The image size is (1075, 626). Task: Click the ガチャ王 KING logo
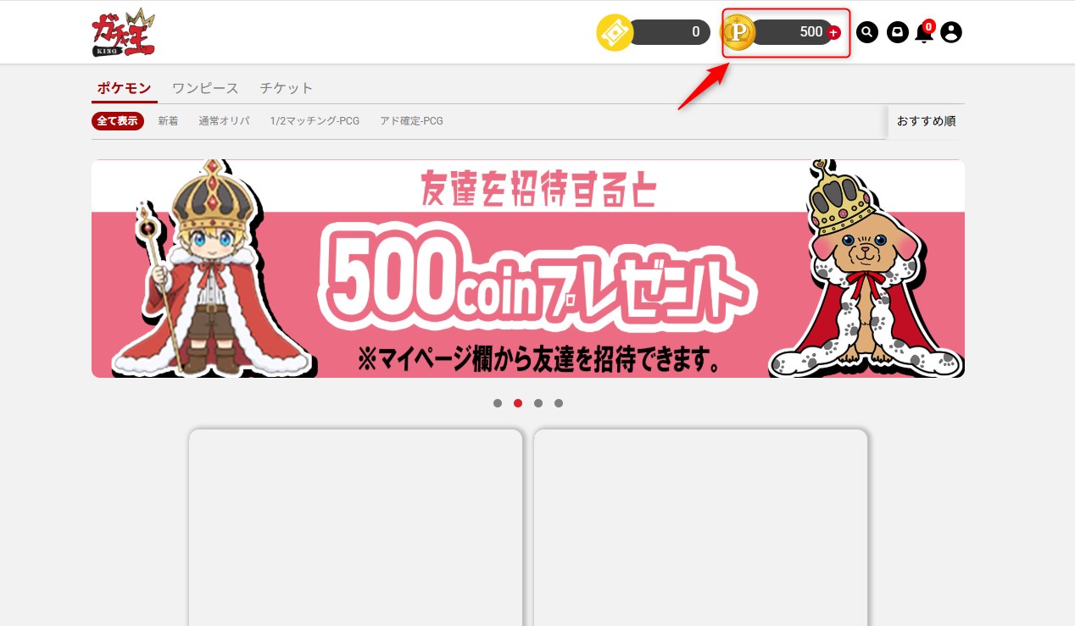(123, 32)
